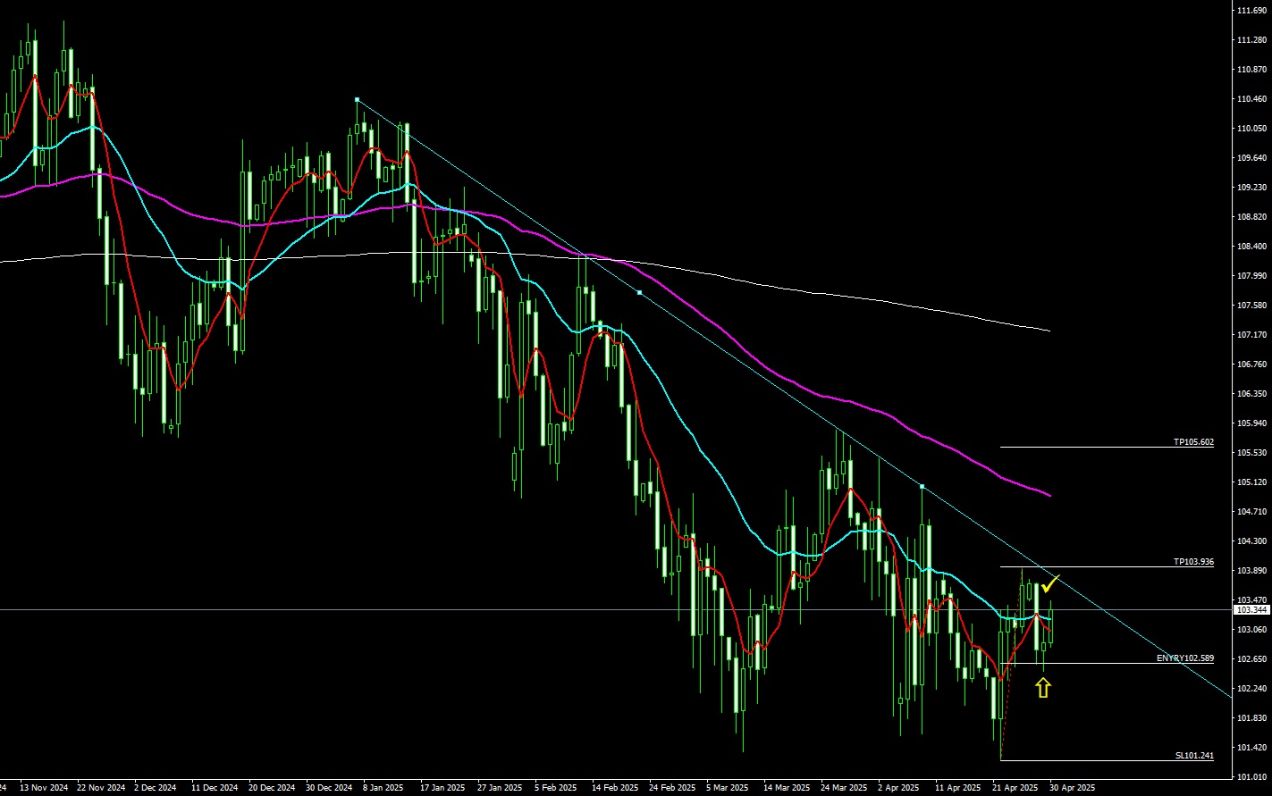Click the 27 Jan 2025 date label

pos(499,789)
